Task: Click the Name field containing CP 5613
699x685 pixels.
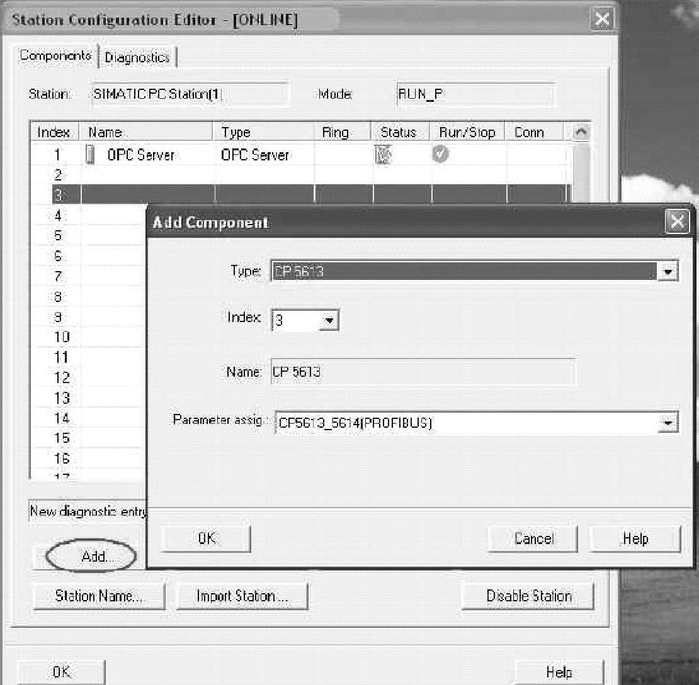Action: point(423,372)
